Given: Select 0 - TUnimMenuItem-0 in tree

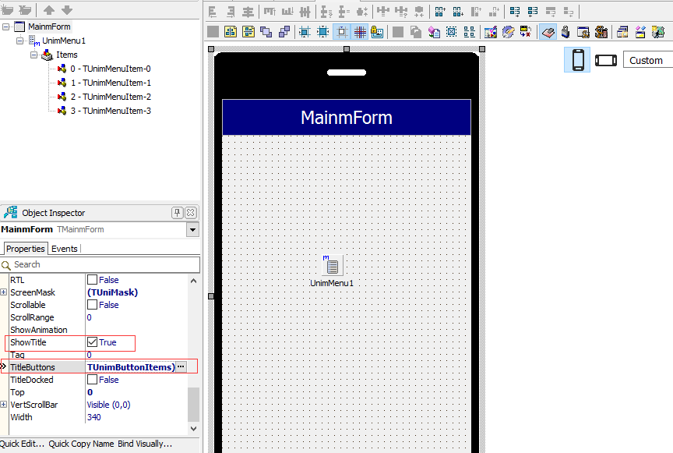Looking at the screenshot, I should (111, 69).
